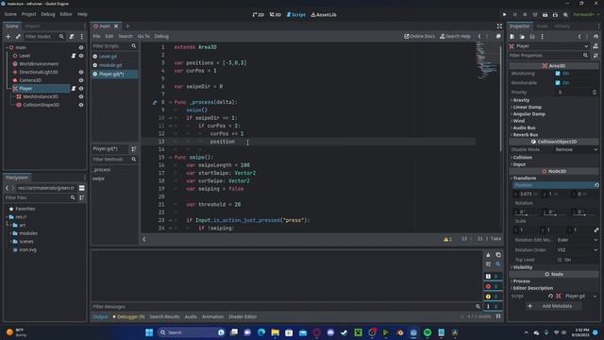The width and height of the screenshot is (604, 340).
Task: Open the script editor Go To menu
Action: click(143, 36)
